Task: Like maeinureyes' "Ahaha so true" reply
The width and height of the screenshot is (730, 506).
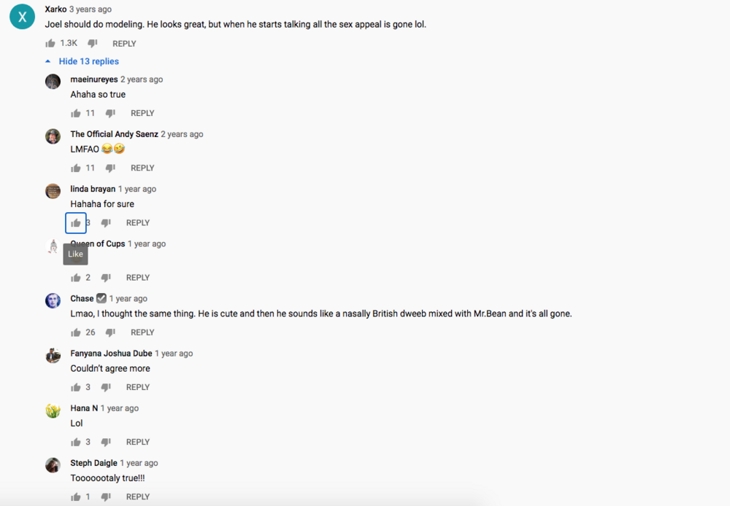Action: coord(76,113)
